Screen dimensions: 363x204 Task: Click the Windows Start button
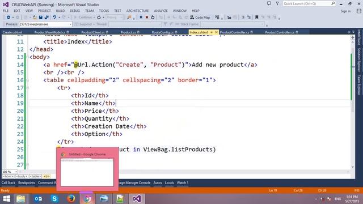coord(6,199)
